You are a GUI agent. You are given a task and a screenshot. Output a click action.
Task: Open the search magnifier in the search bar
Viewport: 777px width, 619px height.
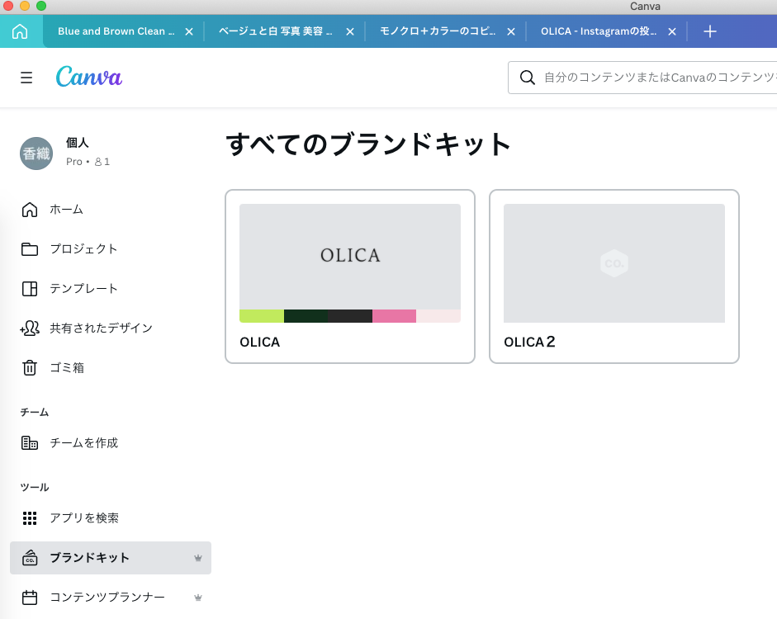(527, 77)
